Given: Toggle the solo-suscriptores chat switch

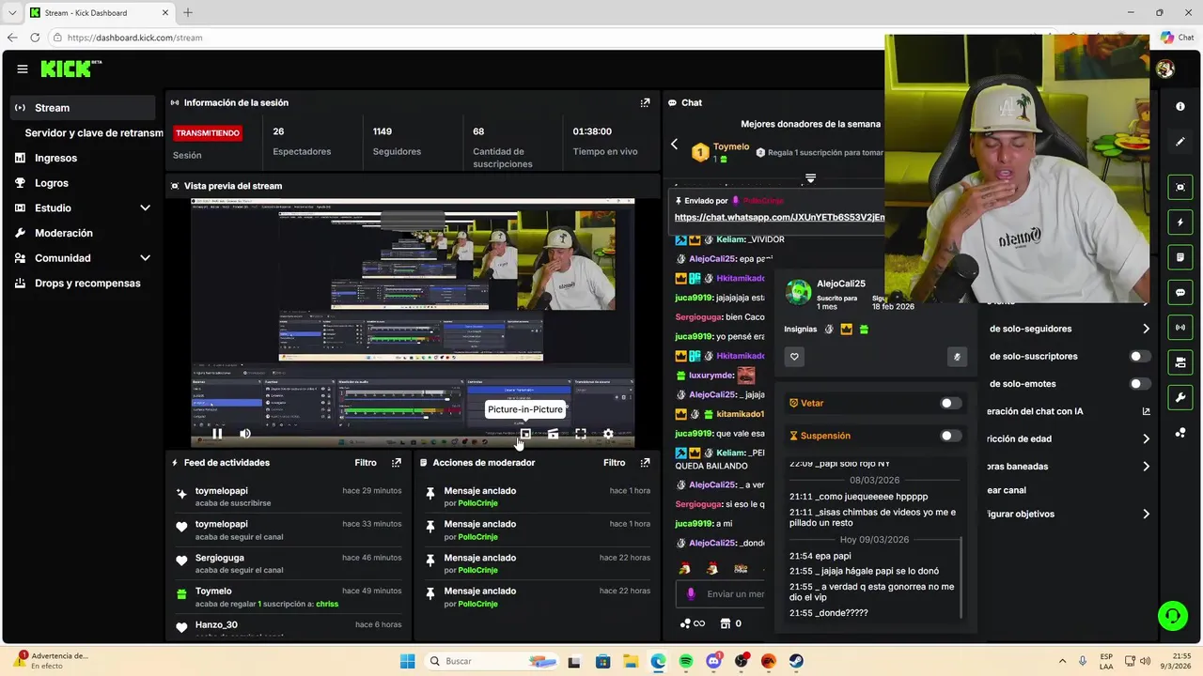Looking at the screenshot, I should coord(1140,357).
